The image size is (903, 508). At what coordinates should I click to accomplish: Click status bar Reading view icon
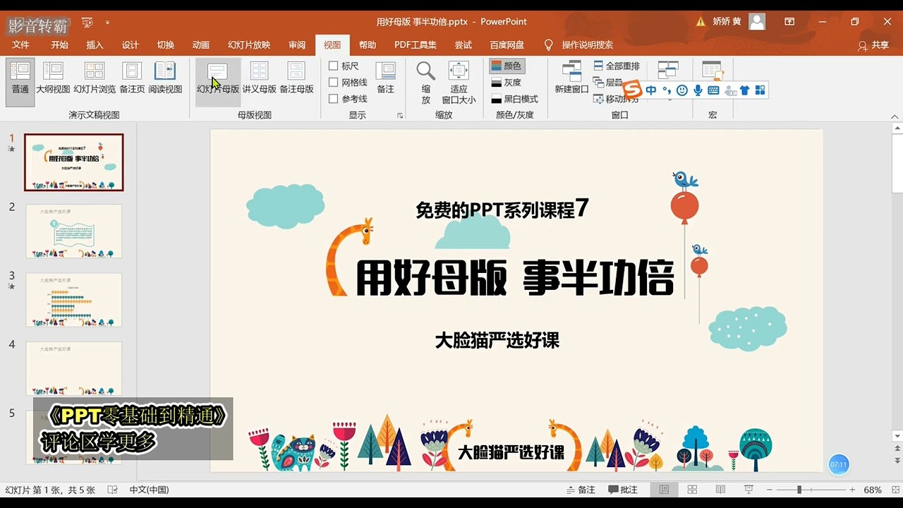[x=720, y=490]
